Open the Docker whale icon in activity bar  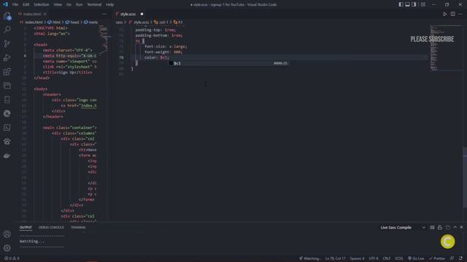tap(7, 155)
